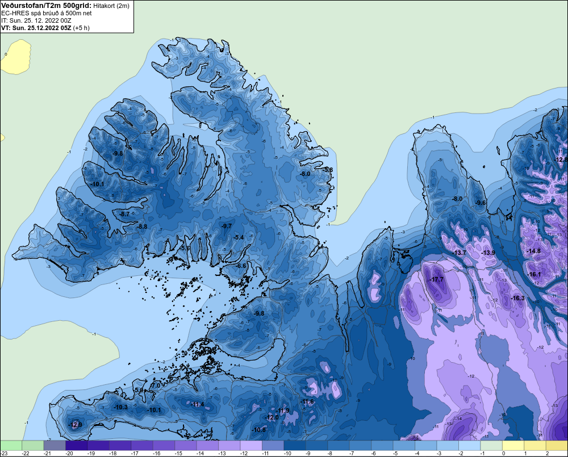Click the -11.4 temperature label
This screenshot has width=568, height=457.
click(x=197, y=405)
